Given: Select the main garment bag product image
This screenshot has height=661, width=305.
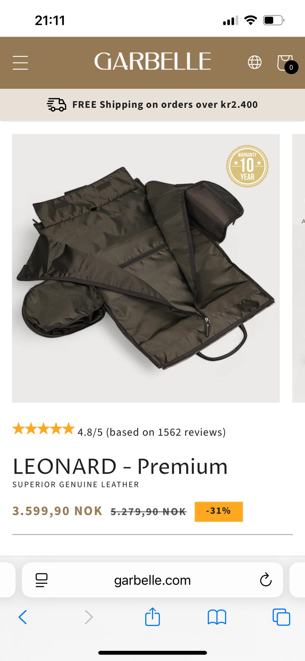Looking at the screenshot, I should coord(146,268).
